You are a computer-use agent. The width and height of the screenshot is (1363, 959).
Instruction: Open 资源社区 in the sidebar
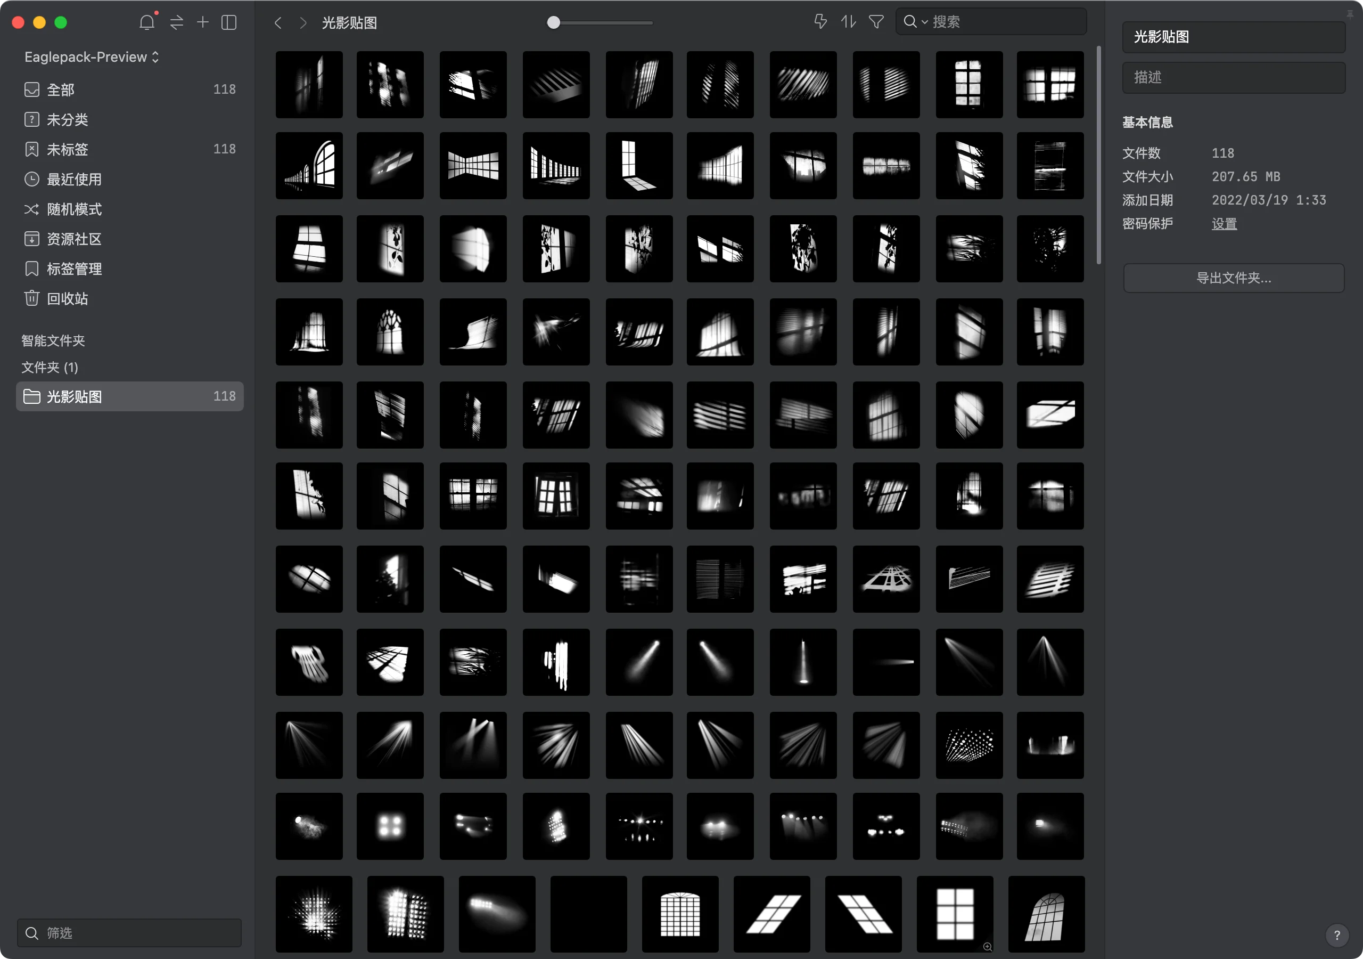click(129, 239)
